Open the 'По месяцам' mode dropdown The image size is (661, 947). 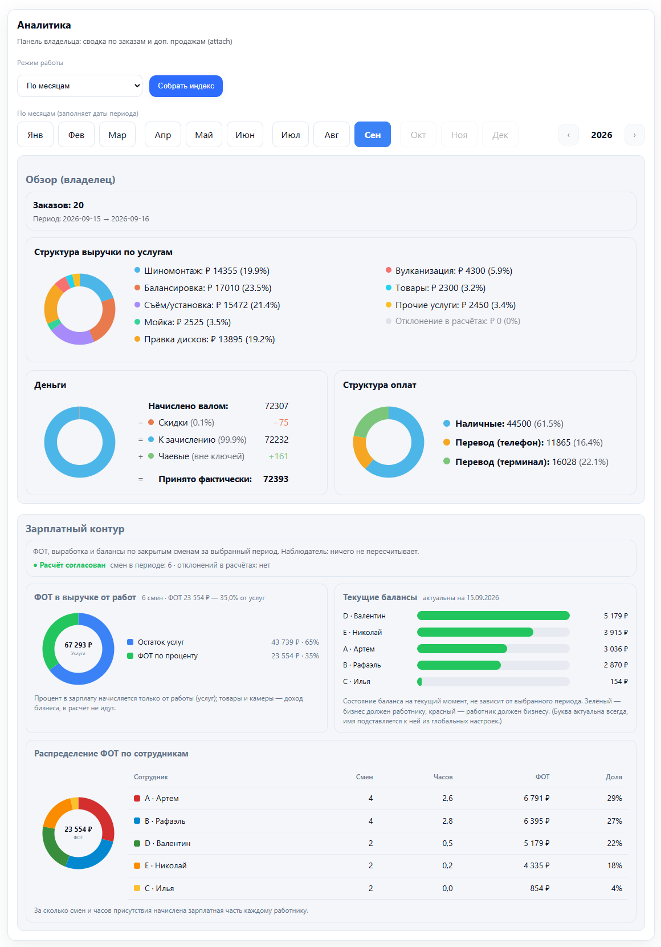(80, 86)
